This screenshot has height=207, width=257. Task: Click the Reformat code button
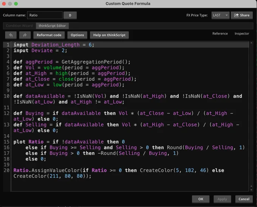[x=49, y=35]
